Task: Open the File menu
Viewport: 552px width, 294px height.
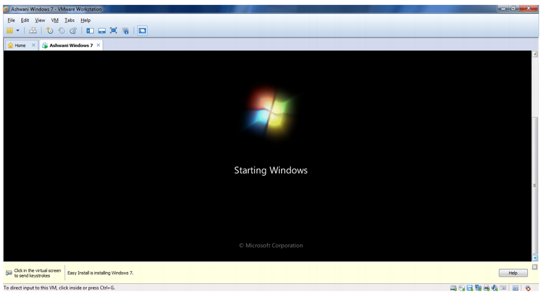Action: (x=11, y=20)
